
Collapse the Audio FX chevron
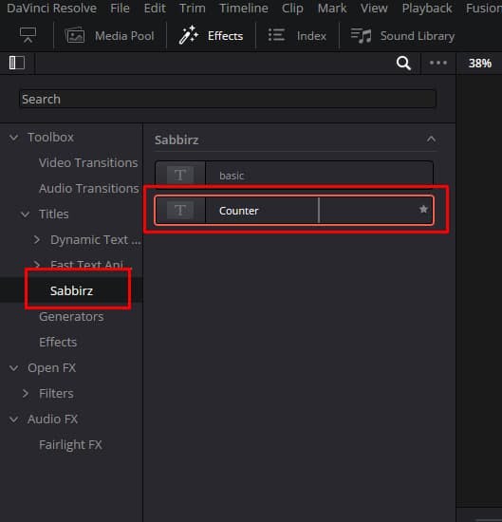click(13, 419)
